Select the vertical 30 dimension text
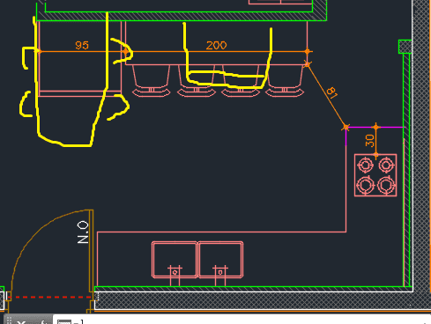Image resolution: width=431 pixels, height=324 pixels. point(370,140)
